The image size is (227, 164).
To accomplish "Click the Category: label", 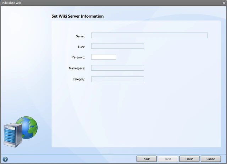I will [x=79, y=79].
